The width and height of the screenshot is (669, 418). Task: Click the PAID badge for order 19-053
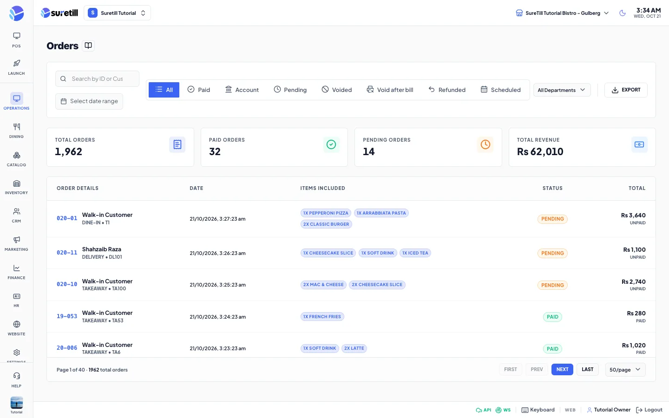pyautogui.click(x=552, y=317)
